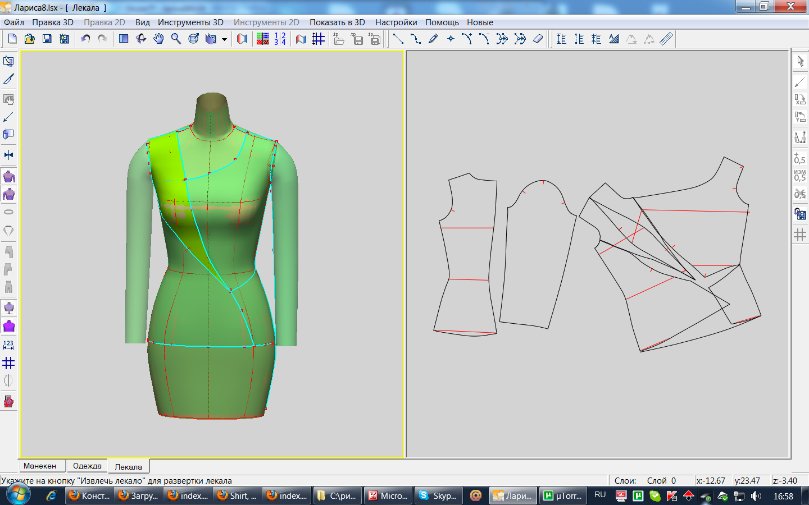Switch to the Манекен tab
This screenshot has height=505, width=809.
(40, 466)
